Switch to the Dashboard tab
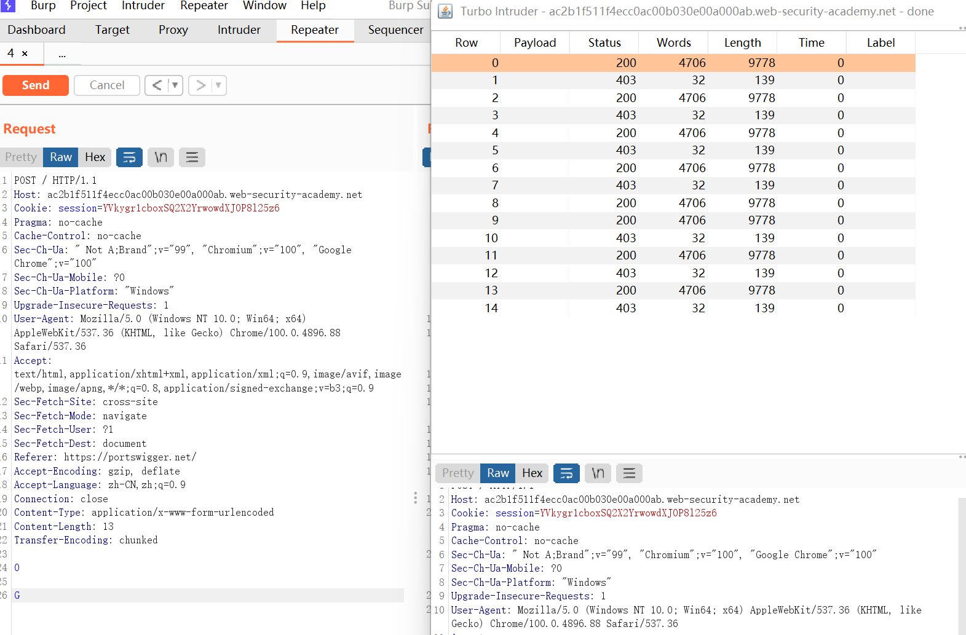 coord(37,30)
